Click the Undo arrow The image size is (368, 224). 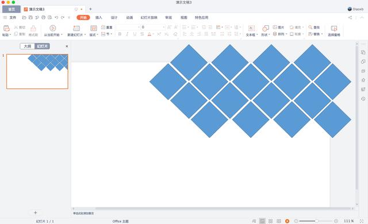tap(56, 18)
